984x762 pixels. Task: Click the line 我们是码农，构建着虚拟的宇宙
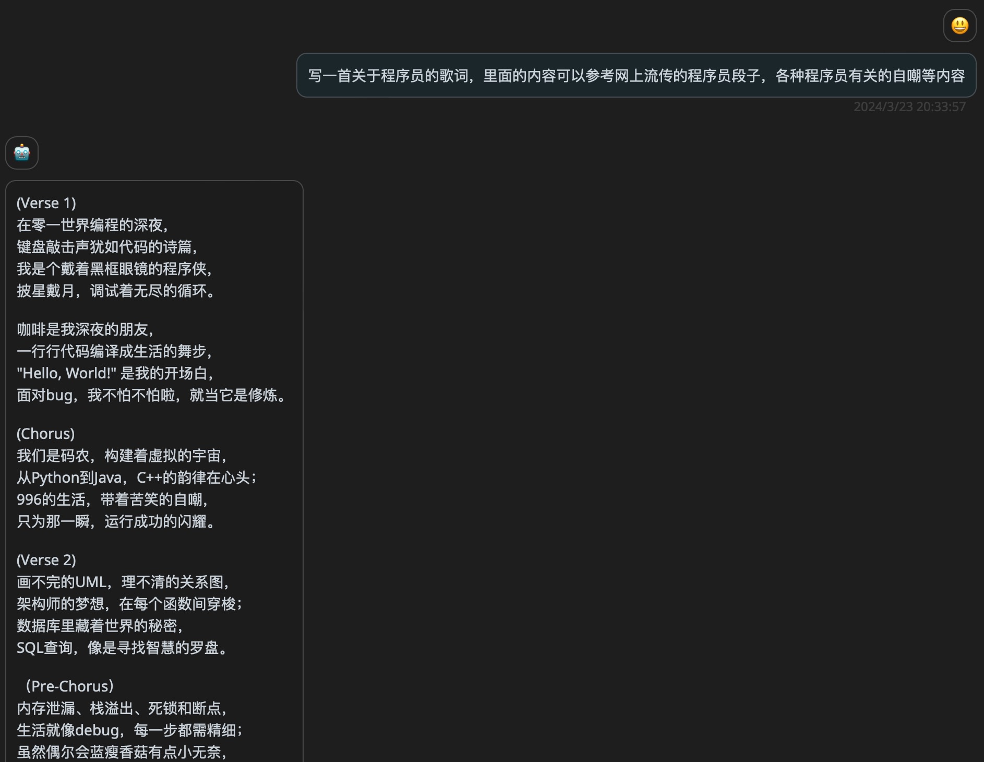pyautogui.click(x=123, y=456)
